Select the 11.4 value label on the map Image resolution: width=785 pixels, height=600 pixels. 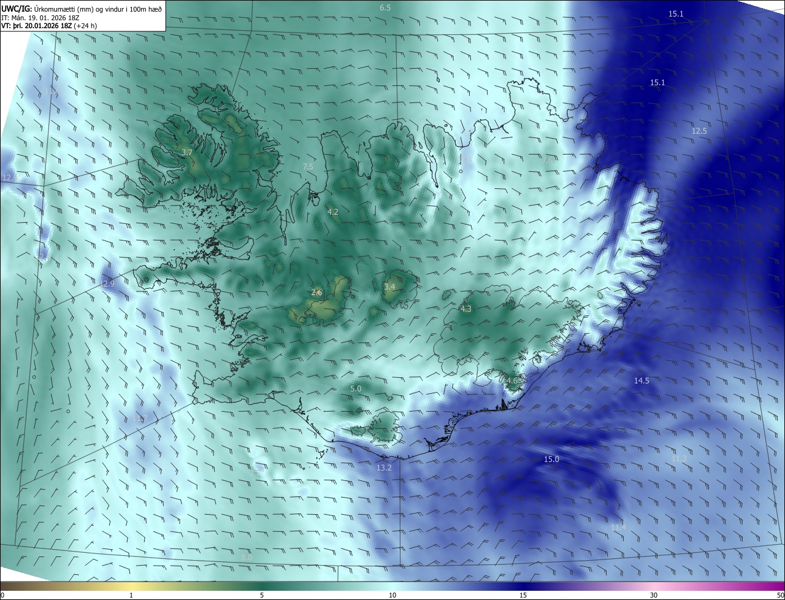(x=618, y=527)
